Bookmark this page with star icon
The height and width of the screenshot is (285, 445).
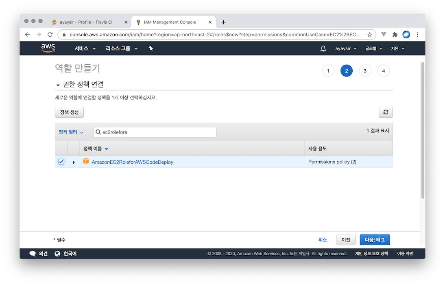point(369,35)
